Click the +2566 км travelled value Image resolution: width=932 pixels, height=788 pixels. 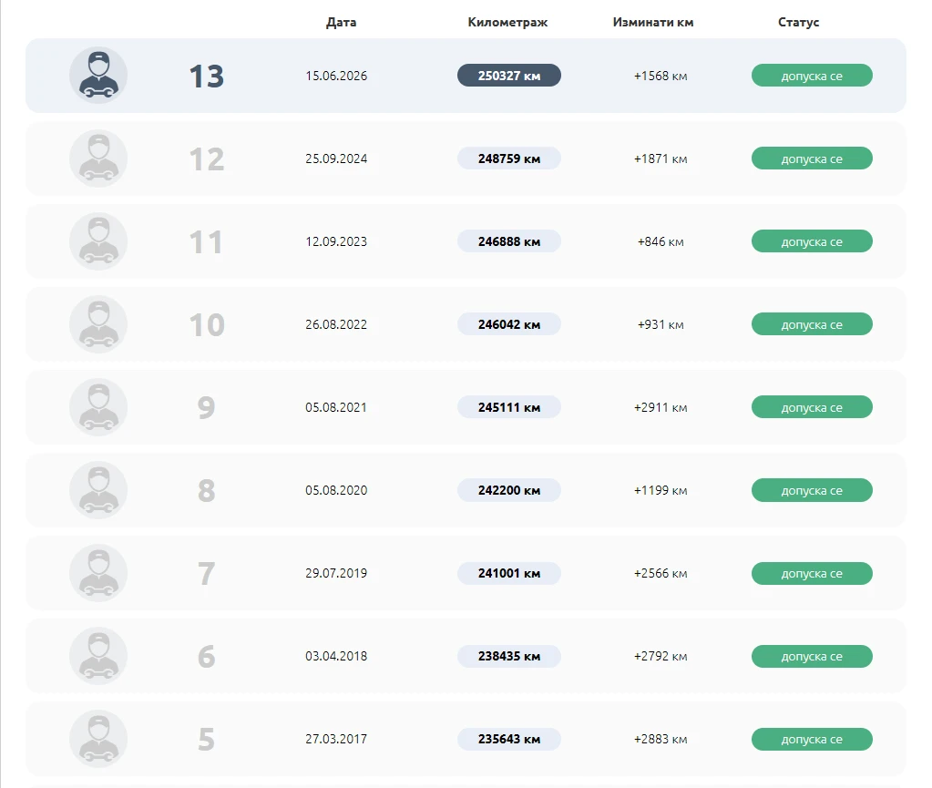pyautogui.click(x=661, y=573)
